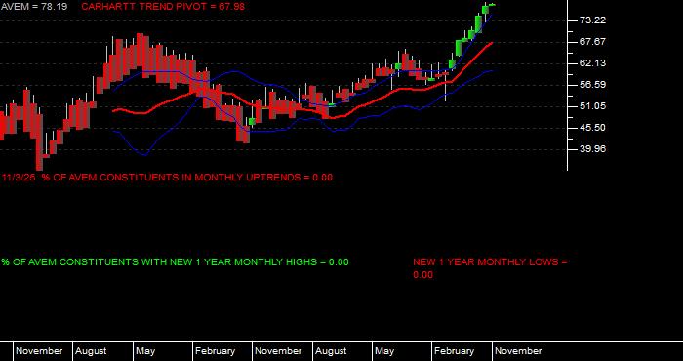Click the last November timeline label
The width and height of the screenshot is (683, 361).
pos(518,351)
